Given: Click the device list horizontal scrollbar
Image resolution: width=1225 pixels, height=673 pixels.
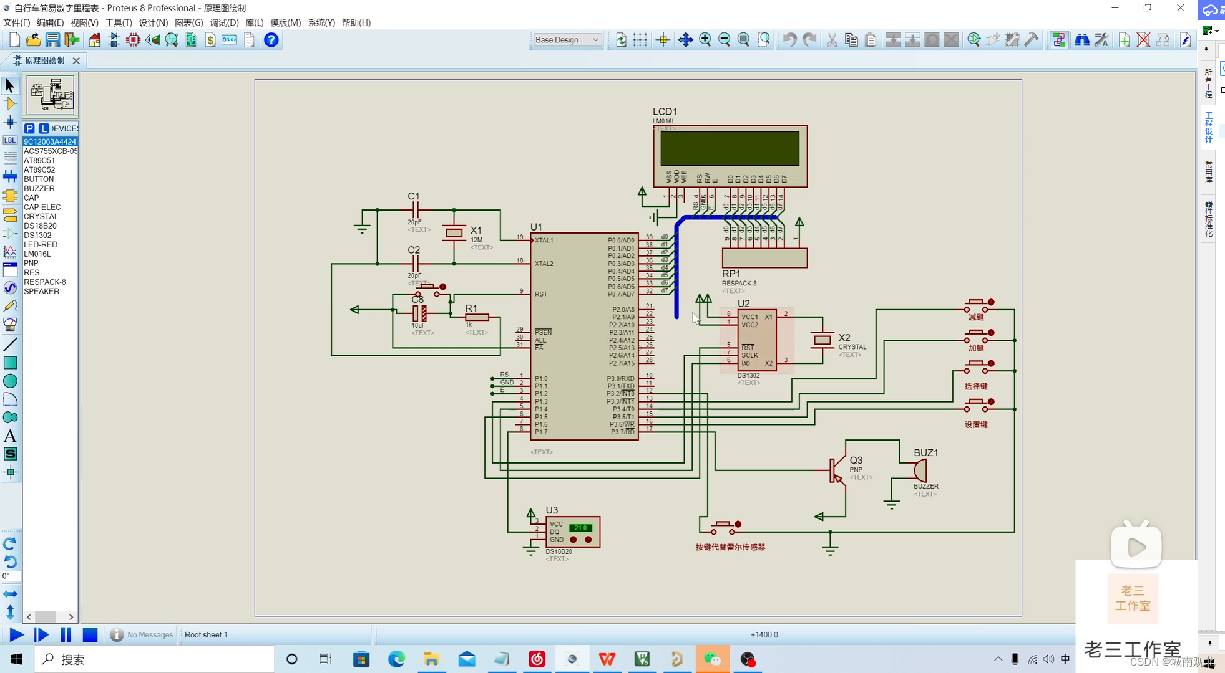Looking at the screenshot, I should (x=46, y=617).
